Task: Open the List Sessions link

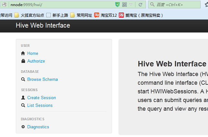Action: pos(40,105)
